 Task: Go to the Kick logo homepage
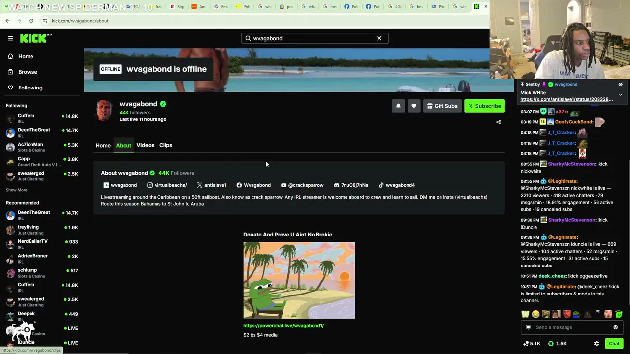(x=36, y=38)
